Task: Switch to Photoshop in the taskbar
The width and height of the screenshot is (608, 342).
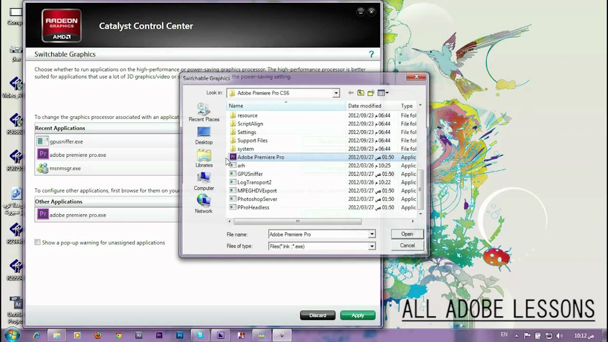Action: [180, 335]
